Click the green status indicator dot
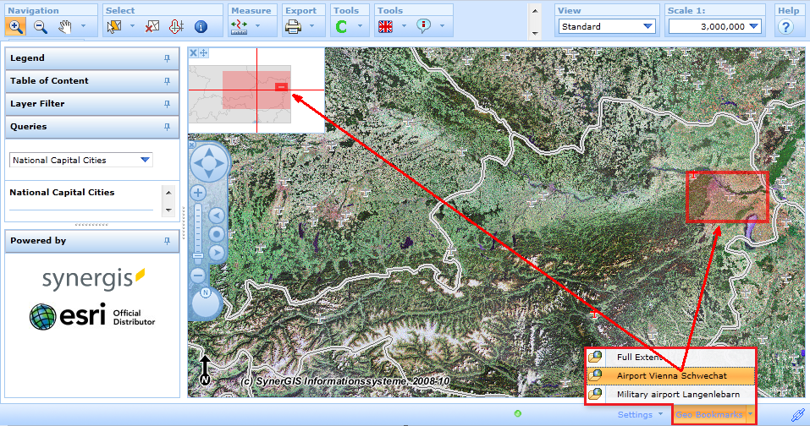 pos(518,413)
